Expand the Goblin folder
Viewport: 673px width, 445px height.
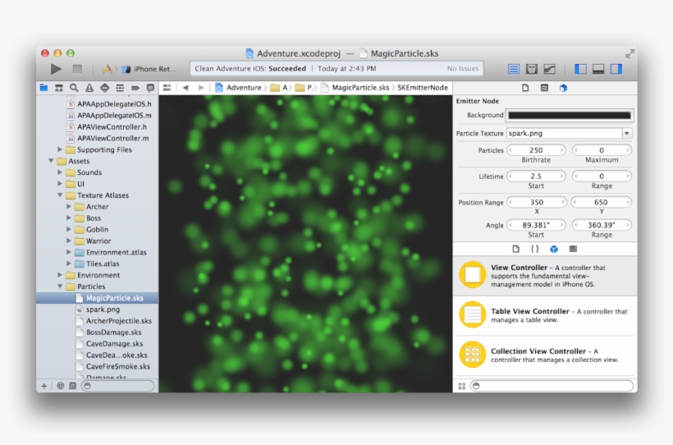tap(69, 229)
